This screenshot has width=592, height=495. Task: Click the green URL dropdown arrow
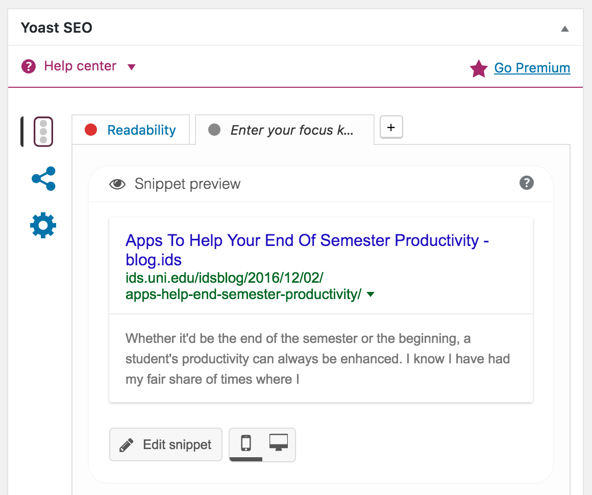tap(371, 294)
